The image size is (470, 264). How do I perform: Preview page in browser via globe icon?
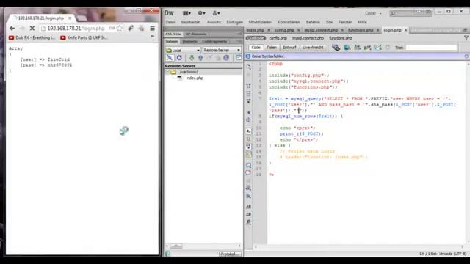point(347,47)
